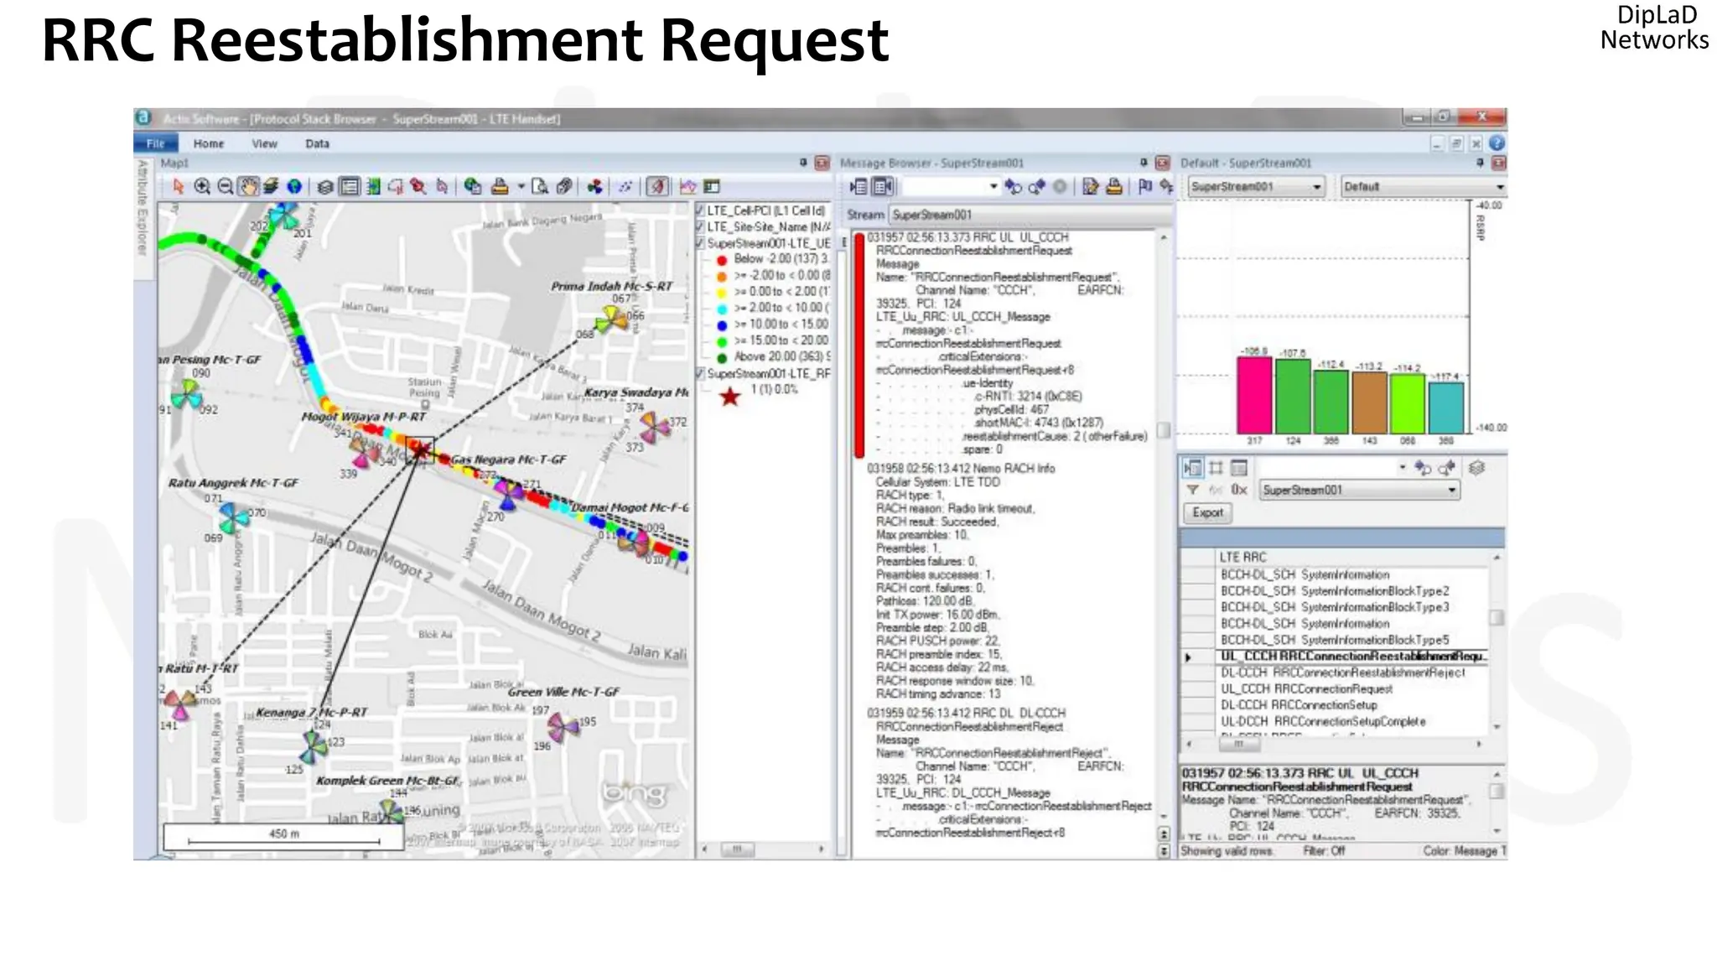
Task: Pin the Map1 panel
Action: tap(803, 163)
